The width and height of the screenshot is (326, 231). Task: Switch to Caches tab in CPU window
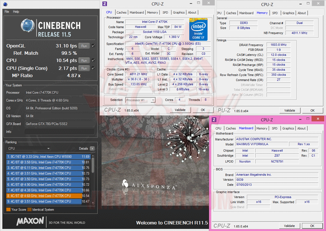click(x=121, y=13)
